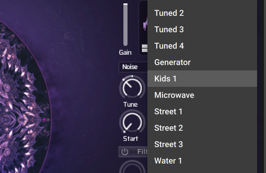Click the vertical Gain slider
The width and height of the screenshot is (266, 173).
tap(125, 25)
